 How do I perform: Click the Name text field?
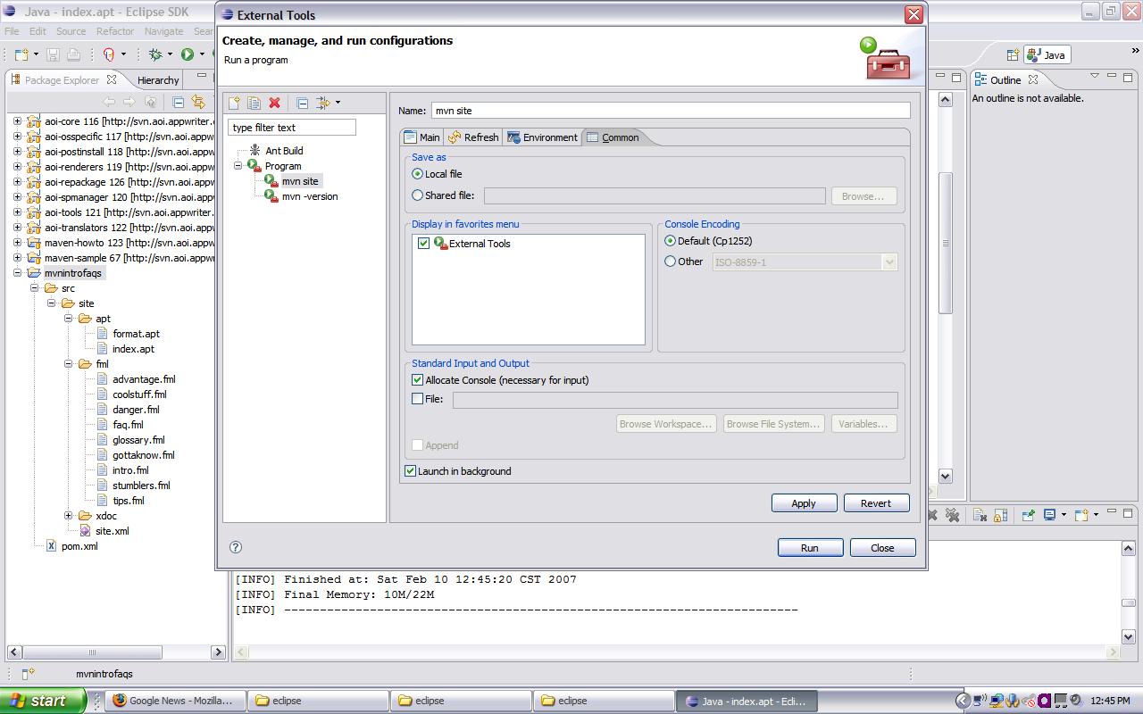pos(670,111)
